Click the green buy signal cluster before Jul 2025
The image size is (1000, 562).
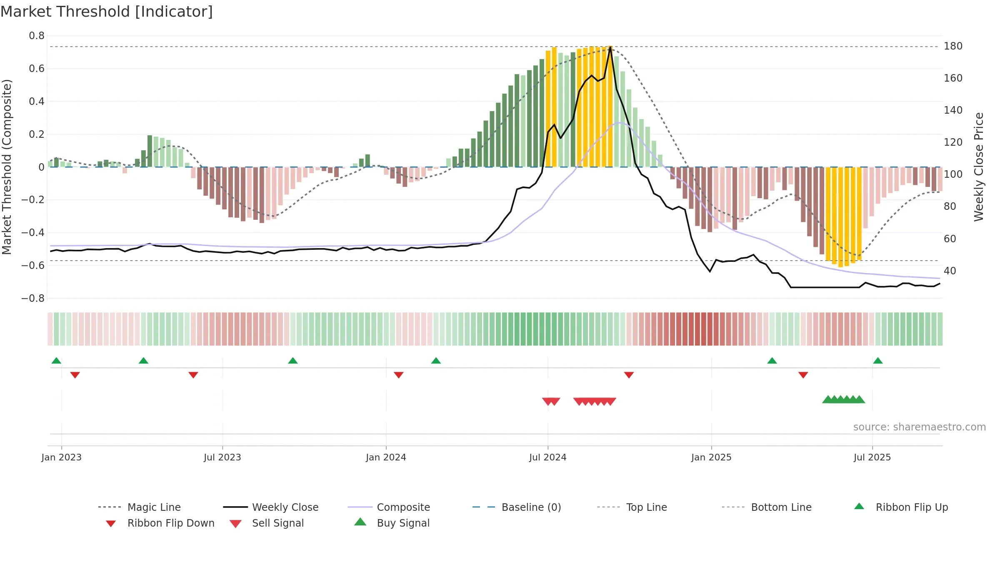point(844,399)
